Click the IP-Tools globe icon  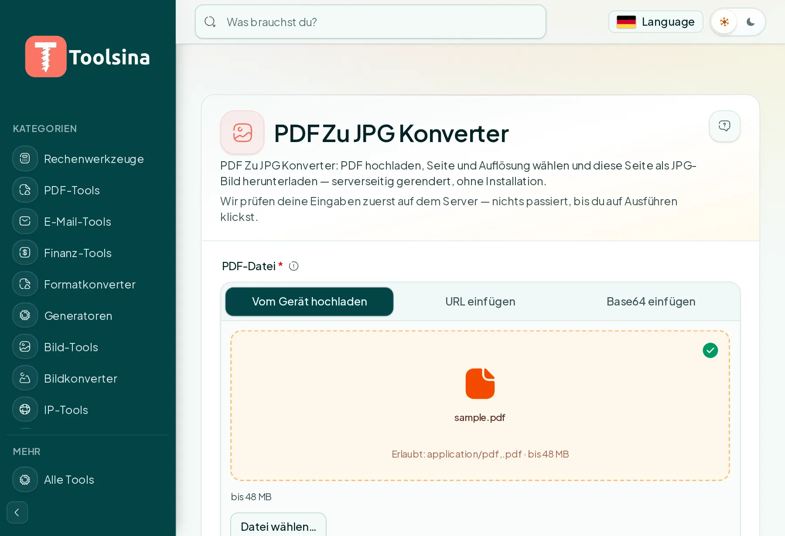[25, 410]
